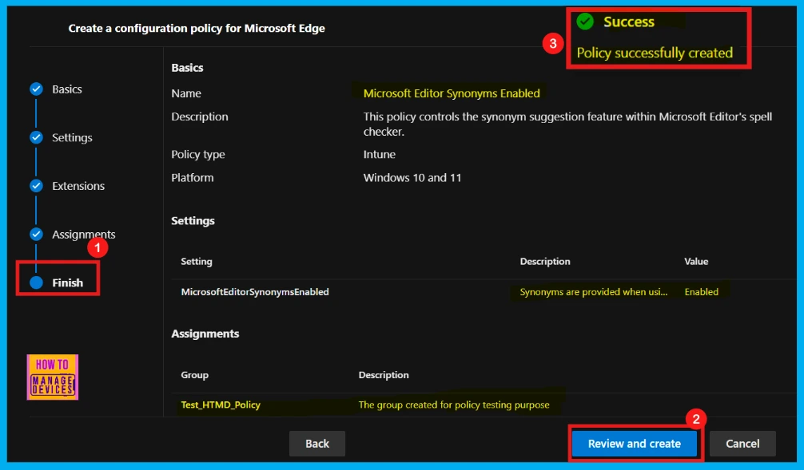Image resolution: width=804 pixels, height=470 pixels.
Task: Click the Back button
Action: coord(316,444)
